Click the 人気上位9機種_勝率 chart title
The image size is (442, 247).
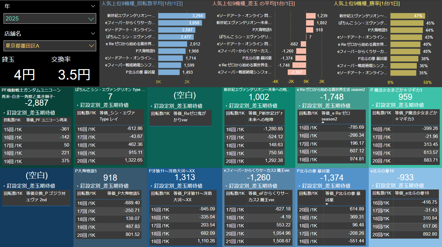click(367, 4)
